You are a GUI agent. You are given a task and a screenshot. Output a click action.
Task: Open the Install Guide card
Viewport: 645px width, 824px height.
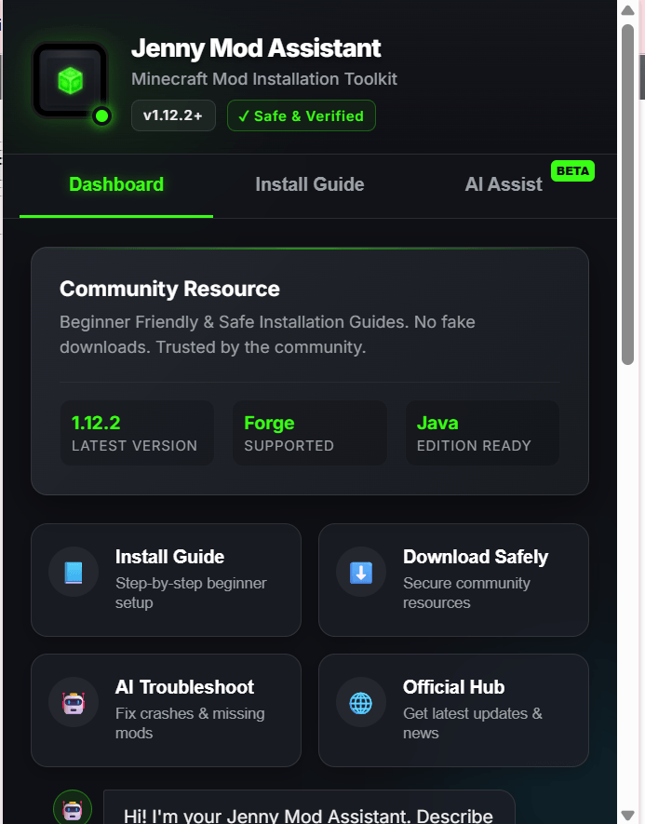[166, 580]
